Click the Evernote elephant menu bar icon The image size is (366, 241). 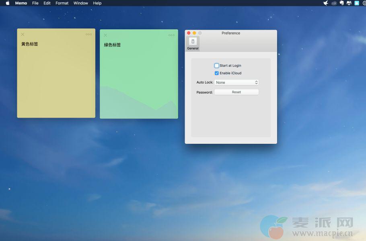click(x=341, y=3)
